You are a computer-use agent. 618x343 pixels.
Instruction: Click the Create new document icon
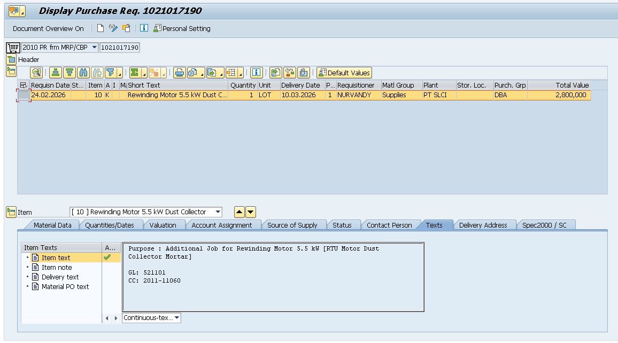point(101,28)
